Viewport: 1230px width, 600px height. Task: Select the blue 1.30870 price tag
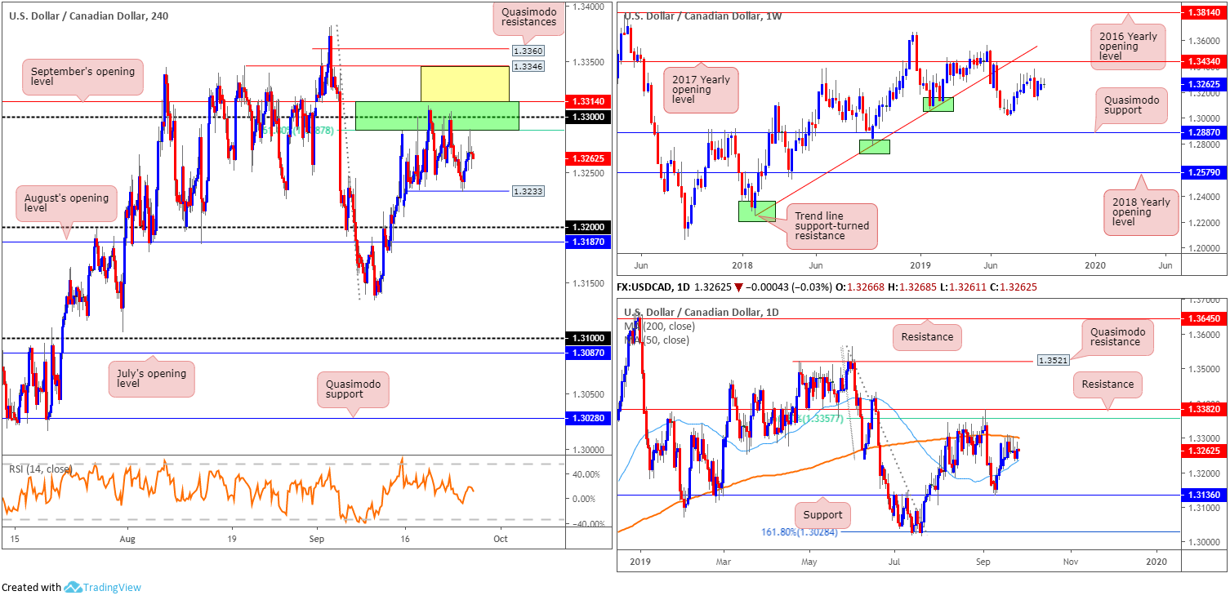[x=586, y=353]
